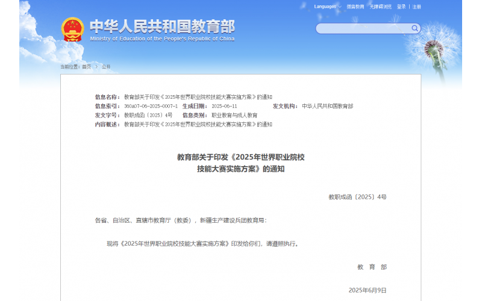Click the 注册 link
Screen dimensions: 482x301
coord(416,7)
